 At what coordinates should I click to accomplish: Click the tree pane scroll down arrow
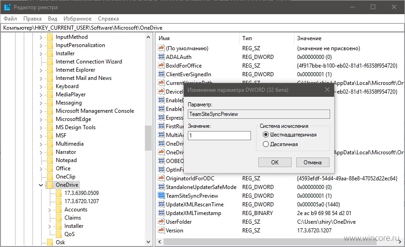tap(148, 242)
